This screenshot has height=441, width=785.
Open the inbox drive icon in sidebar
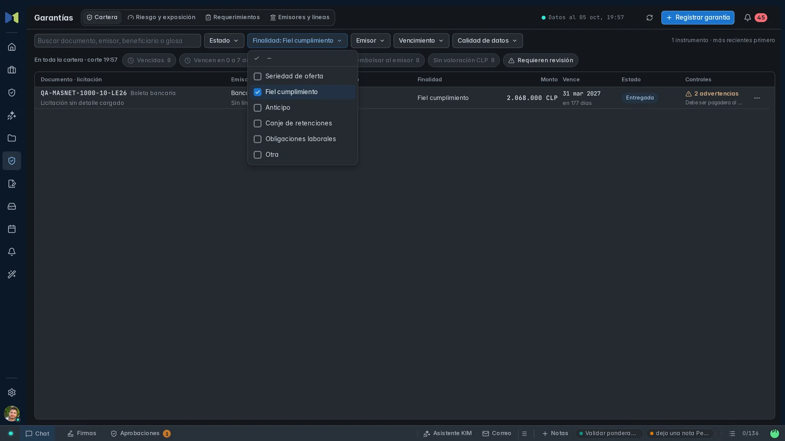click(12, 206)
